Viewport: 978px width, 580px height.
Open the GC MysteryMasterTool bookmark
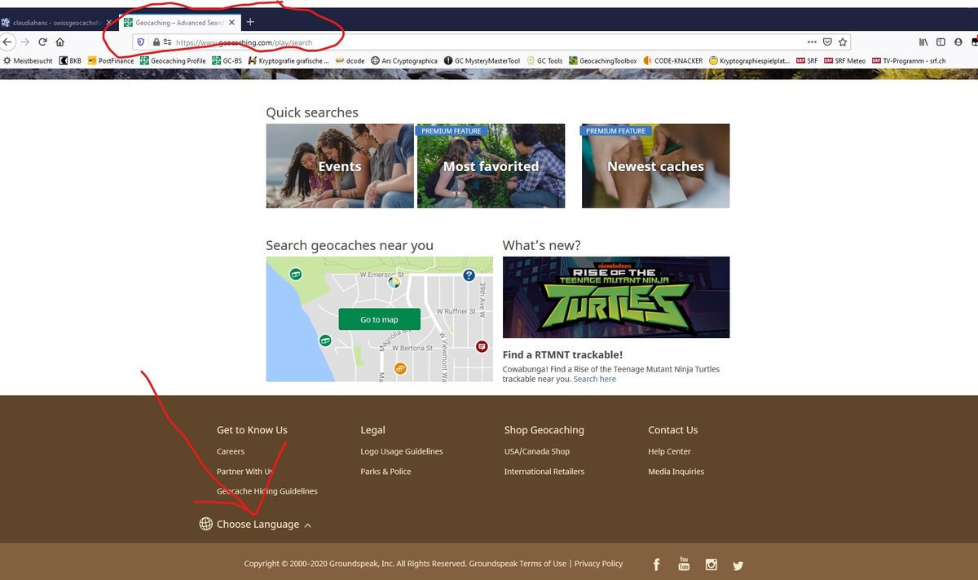(x=482, y=60)
